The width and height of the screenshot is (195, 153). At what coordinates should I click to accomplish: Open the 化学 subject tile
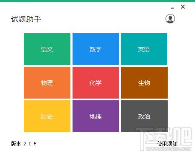pyautogui.click(x=96, y=82)
